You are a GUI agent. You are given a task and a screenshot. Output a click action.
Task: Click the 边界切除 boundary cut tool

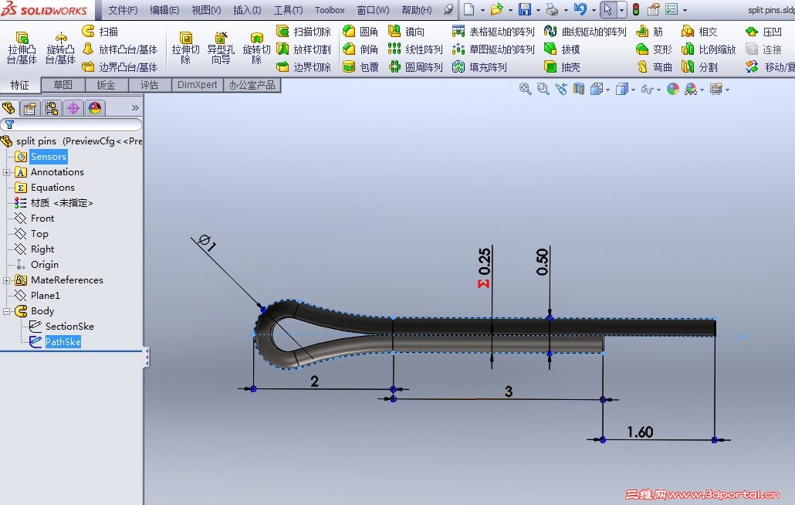coord(303,67)
